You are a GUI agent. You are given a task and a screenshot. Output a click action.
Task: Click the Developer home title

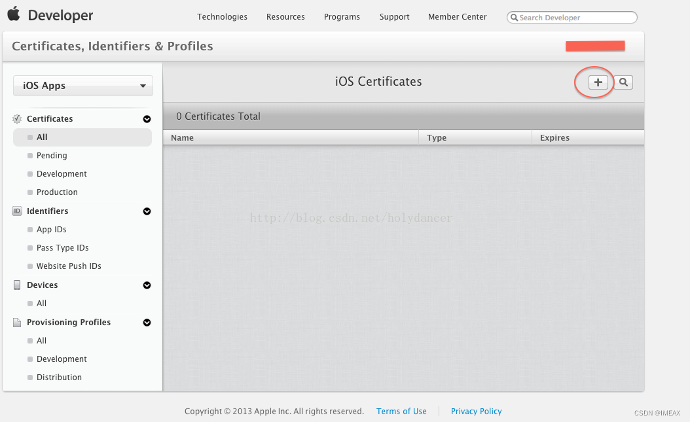click(60, 16)
